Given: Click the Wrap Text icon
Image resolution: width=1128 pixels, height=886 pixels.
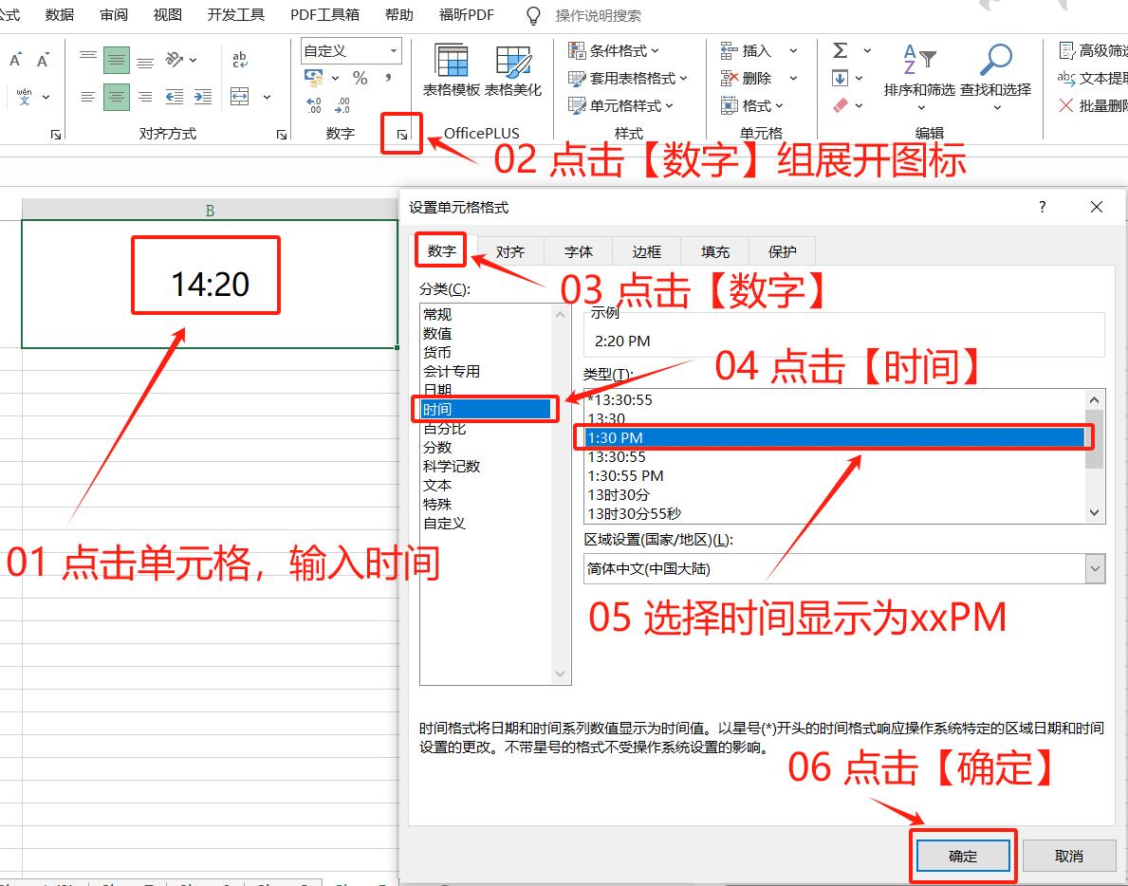Looking at the screenshot, I should 240,60.
